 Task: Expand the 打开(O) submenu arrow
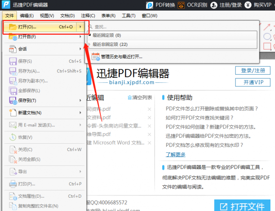click(80, 27)
